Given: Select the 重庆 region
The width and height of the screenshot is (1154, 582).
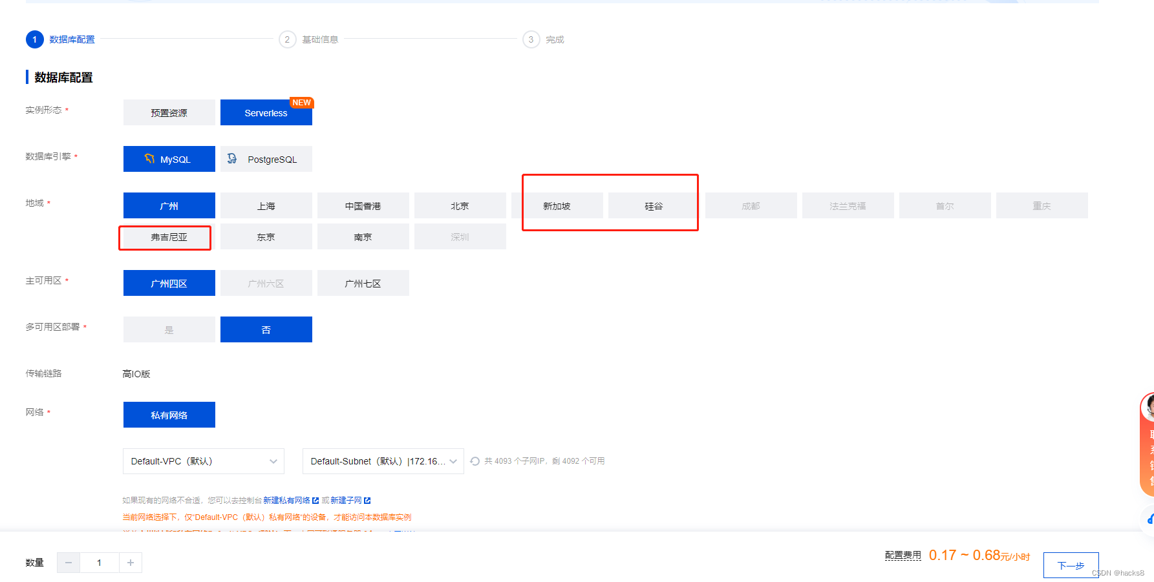Looking at the screenshot, I should 1042,205.
